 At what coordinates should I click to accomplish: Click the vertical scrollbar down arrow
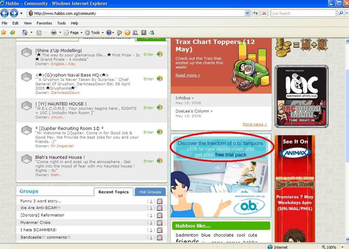click(x=347, y=239)
